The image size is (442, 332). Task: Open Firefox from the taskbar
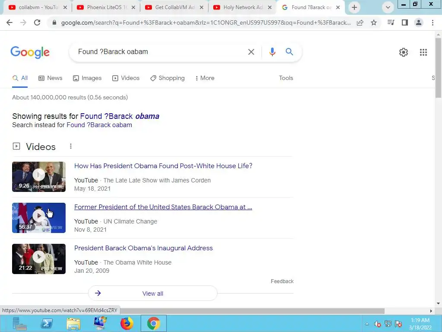coord(127,323)
